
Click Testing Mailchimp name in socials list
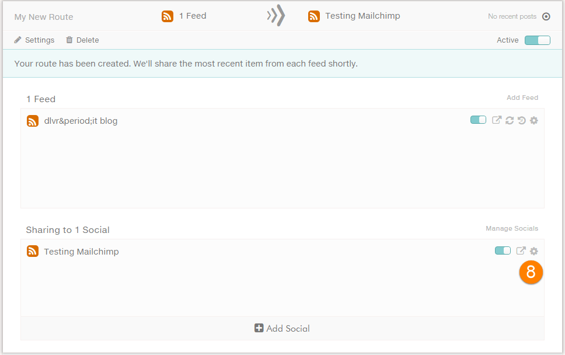(x=82, y=252)
